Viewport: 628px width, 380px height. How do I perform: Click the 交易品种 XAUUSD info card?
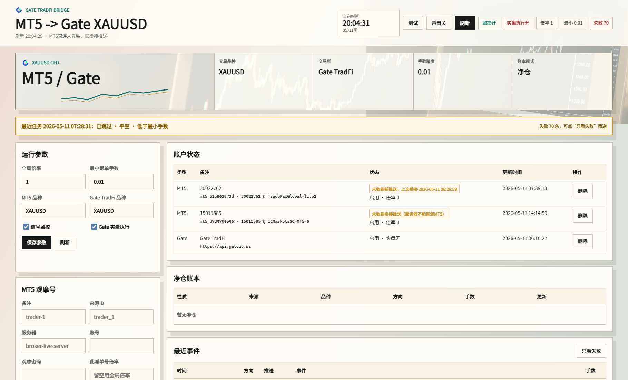(264, 81)
